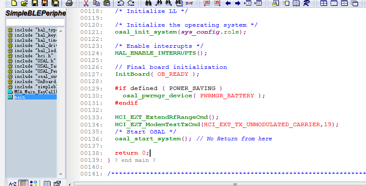Click osal_start_system on line 136
The width and height of the screenshot is (366, 186).
pos(148,139)
